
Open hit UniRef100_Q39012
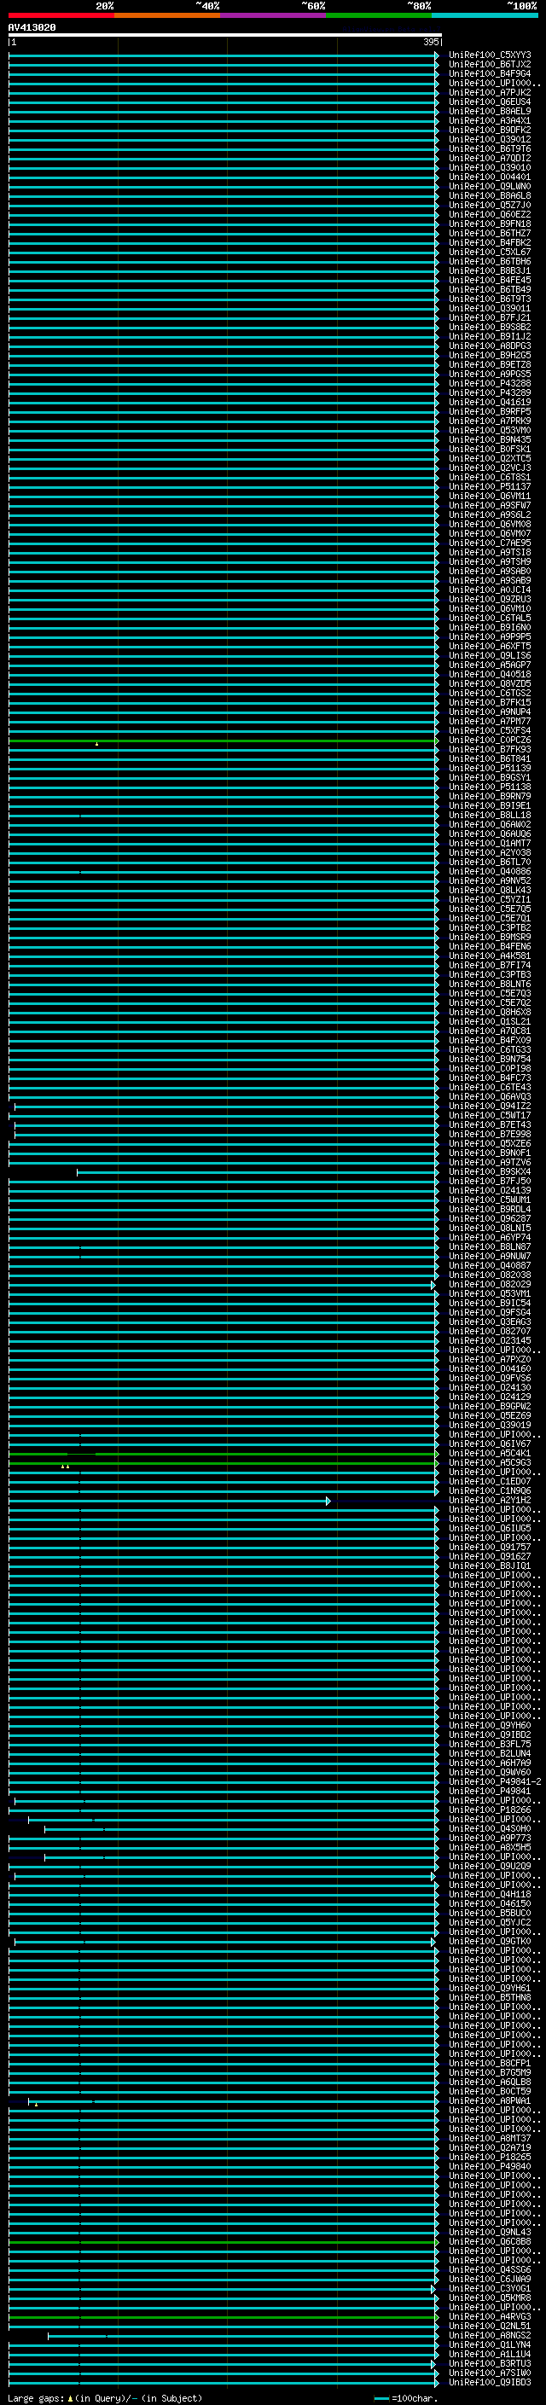(490, 139)
